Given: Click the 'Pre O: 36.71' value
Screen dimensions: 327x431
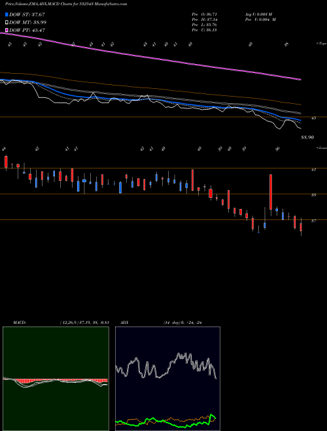Looking at the screenshot, I should point(204,14).
